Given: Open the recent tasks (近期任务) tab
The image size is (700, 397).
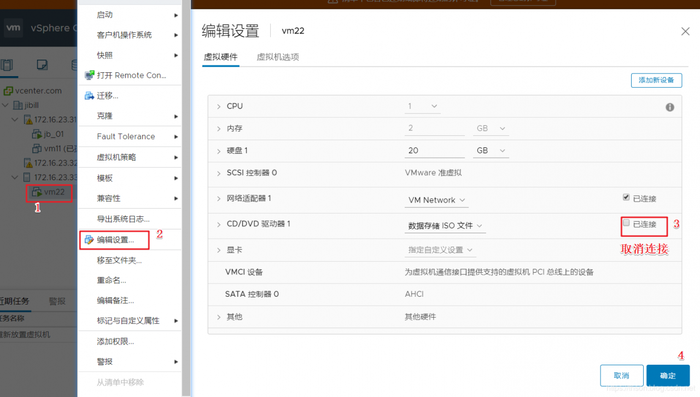Looking at the screenshot, I should tap(15, 301).
